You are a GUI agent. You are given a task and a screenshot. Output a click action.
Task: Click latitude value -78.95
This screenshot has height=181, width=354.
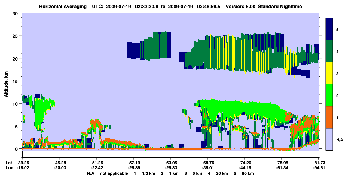click(282, 163)
